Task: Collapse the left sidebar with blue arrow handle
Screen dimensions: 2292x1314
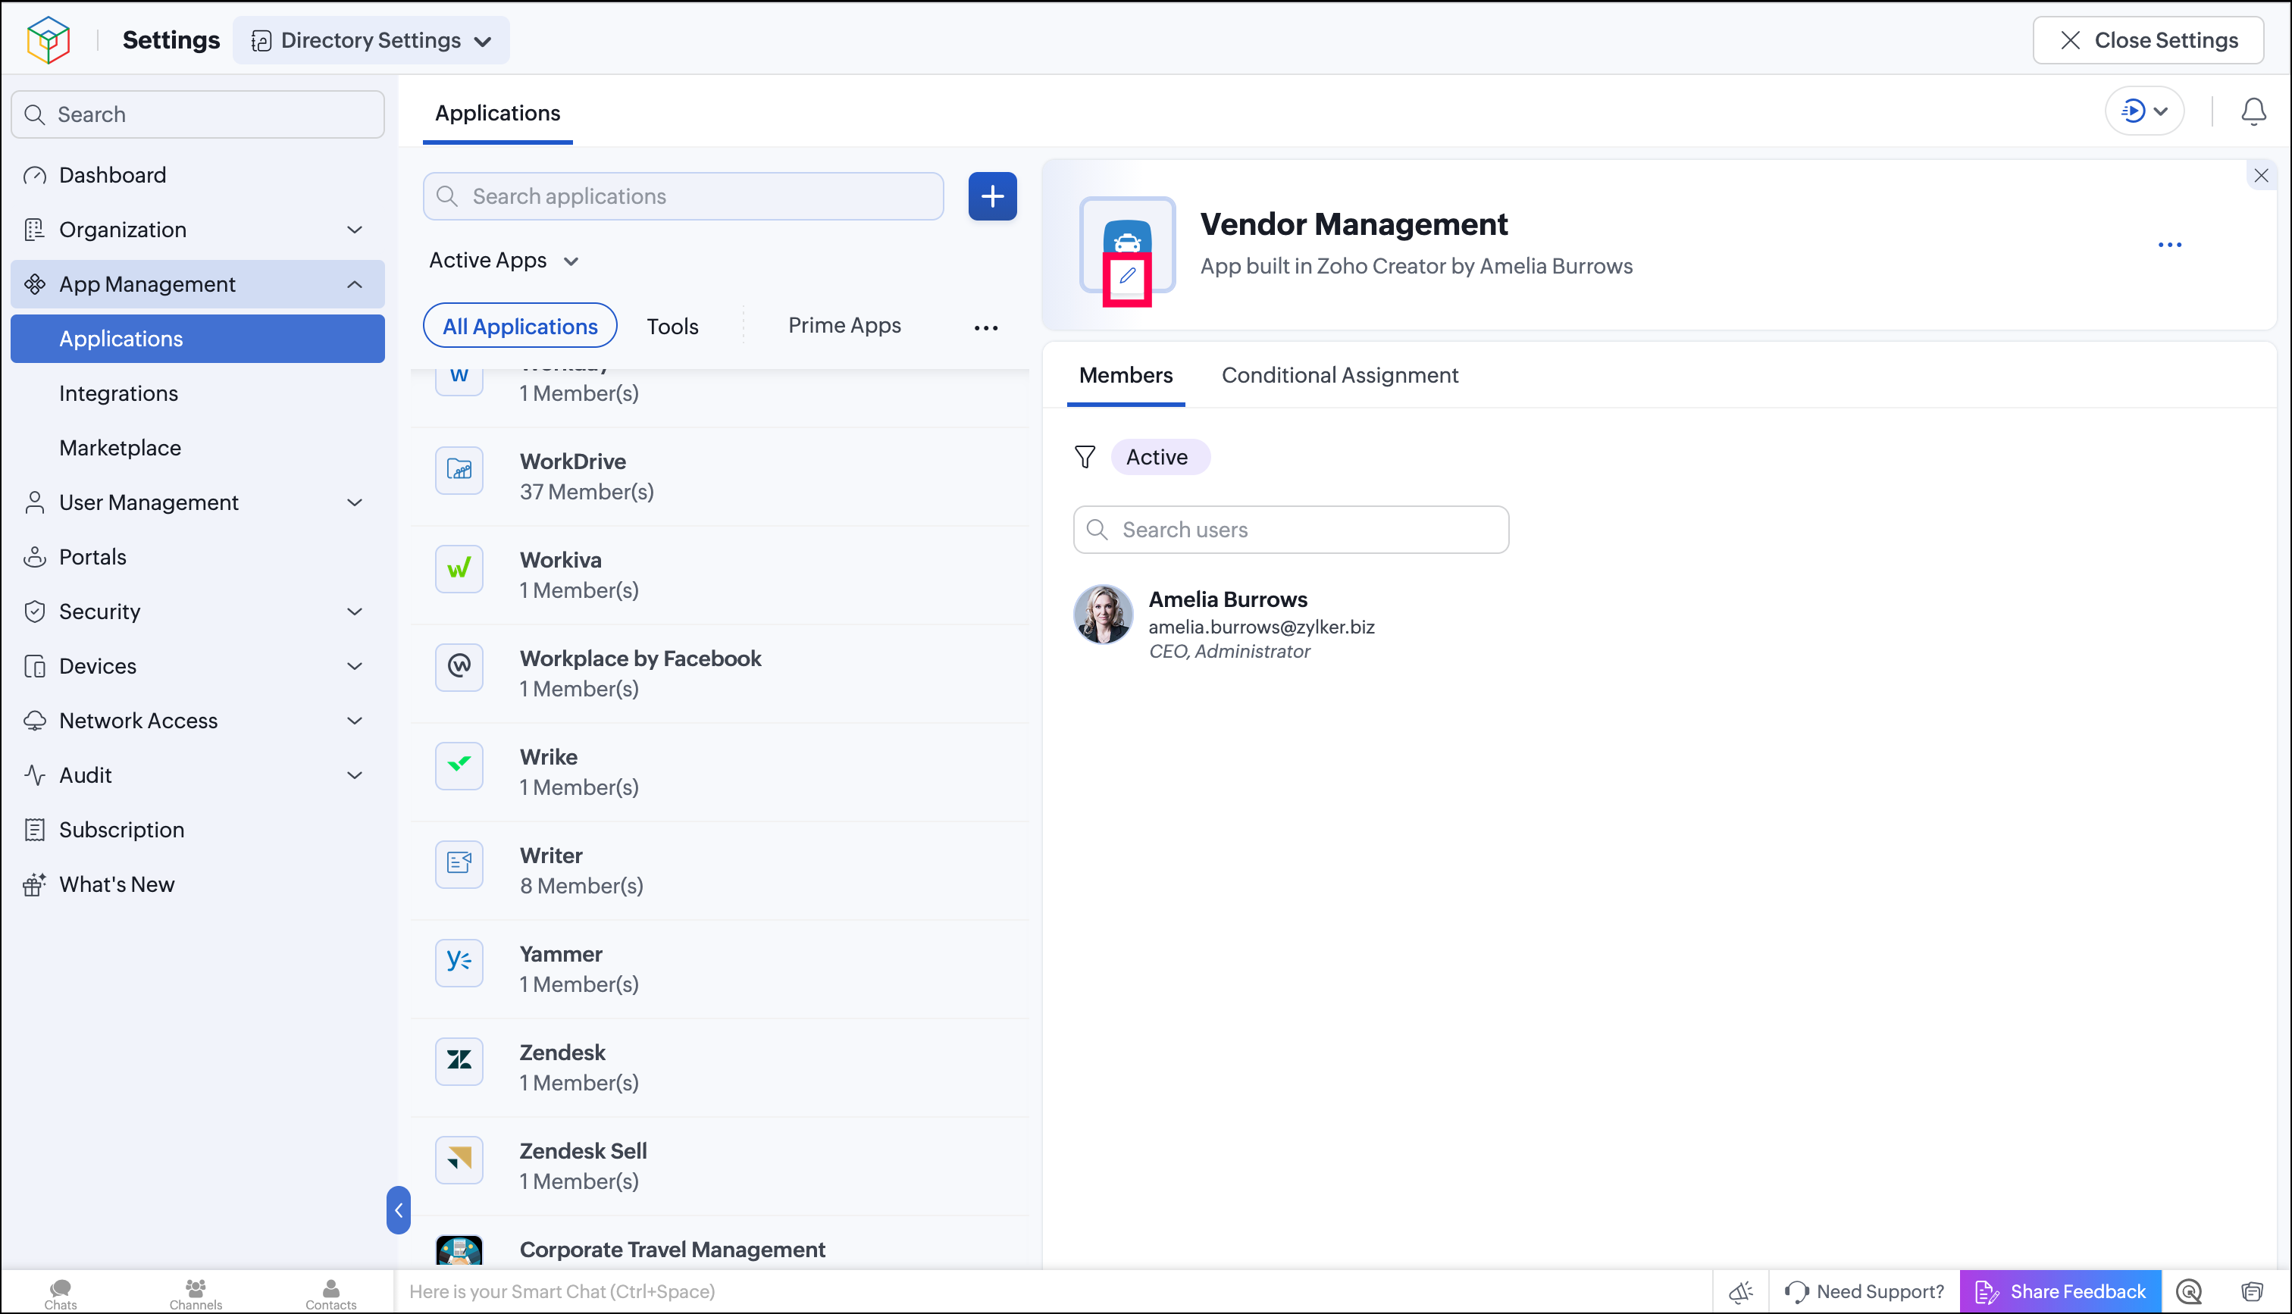Action: [398, 1209]
